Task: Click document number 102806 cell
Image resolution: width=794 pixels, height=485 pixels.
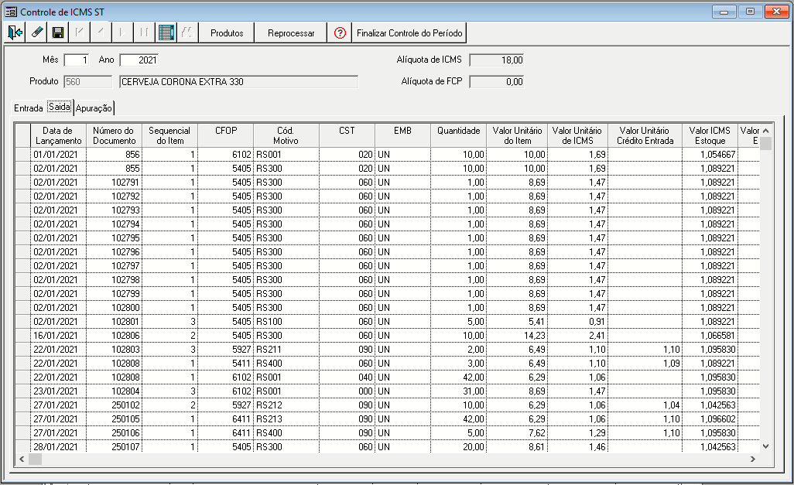Action: click(114, 335)
